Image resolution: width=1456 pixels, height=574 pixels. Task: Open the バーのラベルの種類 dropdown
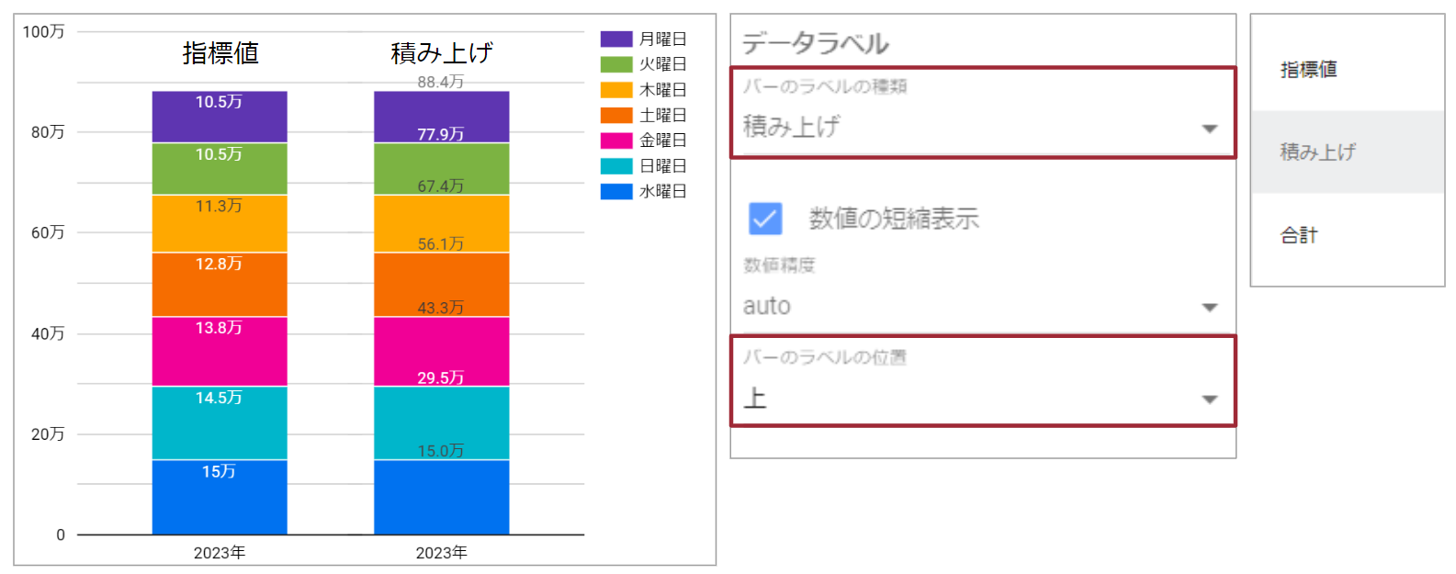click(982, 127)
